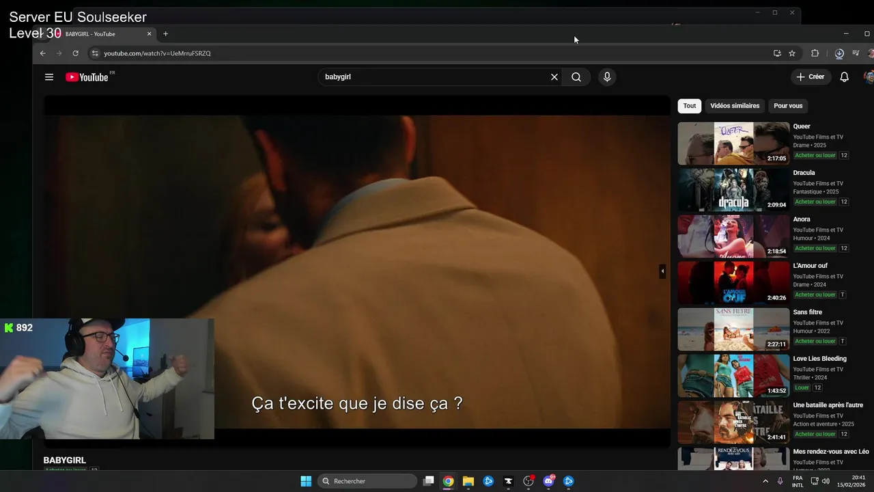
Task: Open Sans filtre movie thumbnail
Action: tap(733, 329)
